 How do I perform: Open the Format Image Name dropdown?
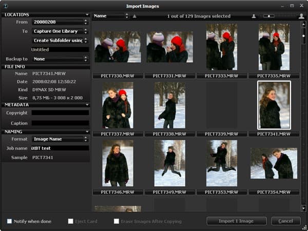point(60,139)
